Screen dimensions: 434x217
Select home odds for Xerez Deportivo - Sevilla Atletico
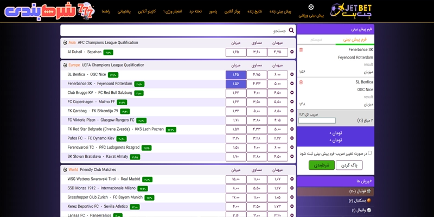coord(236,207)
